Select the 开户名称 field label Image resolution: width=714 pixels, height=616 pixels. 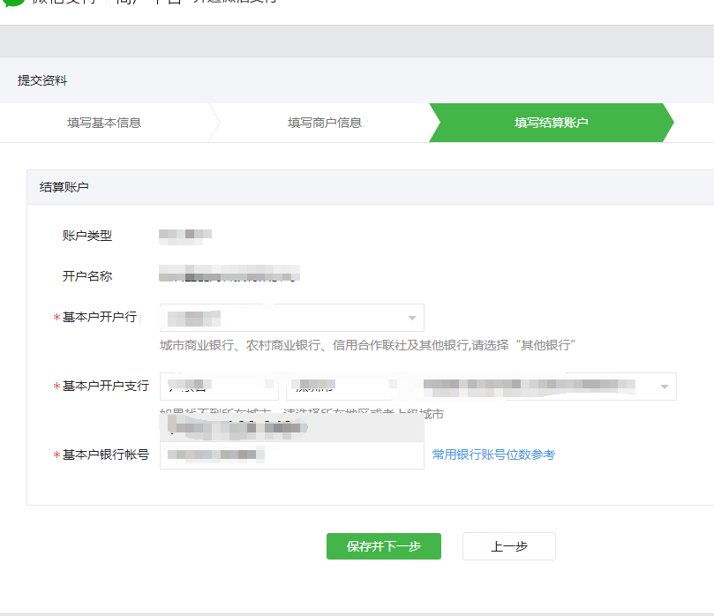pos(87,276)
